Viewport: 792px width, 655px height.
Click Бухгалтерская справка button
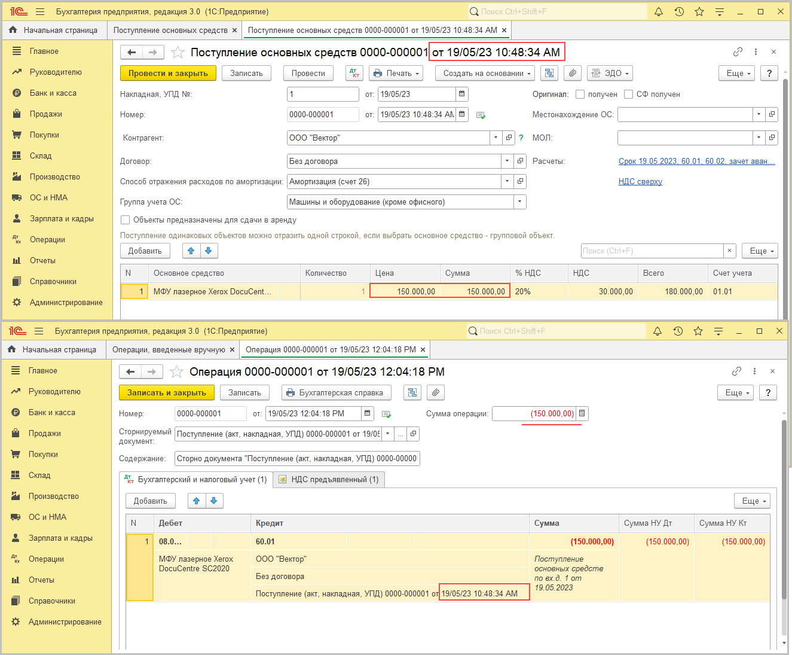[x=336, y=392]
